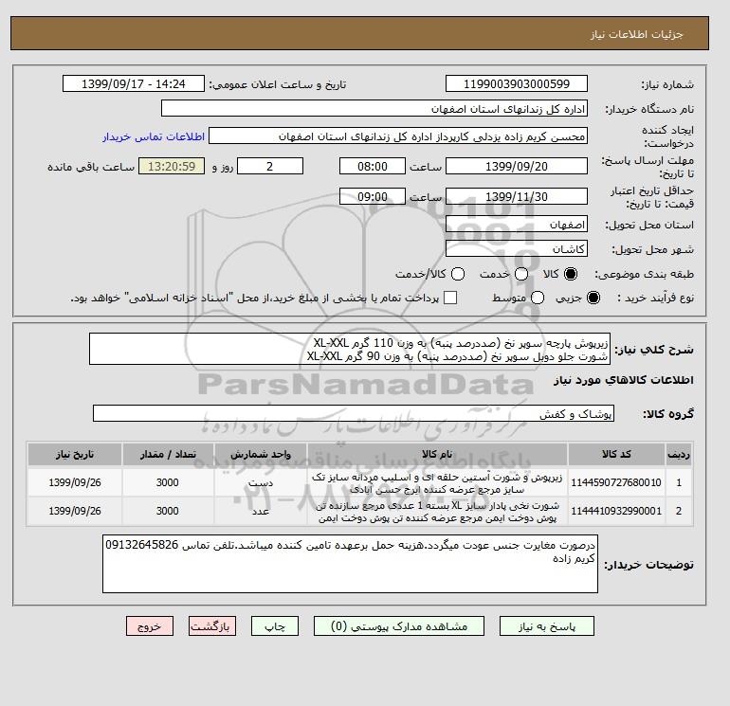
Task: Select the خدمت radio button
Action: [521, 274]
